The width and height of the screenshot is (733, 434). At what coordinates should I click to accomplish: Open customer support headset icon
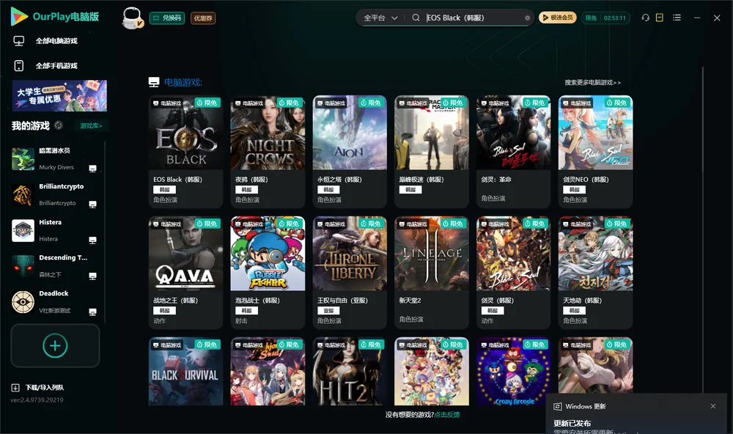pos(645,18)
